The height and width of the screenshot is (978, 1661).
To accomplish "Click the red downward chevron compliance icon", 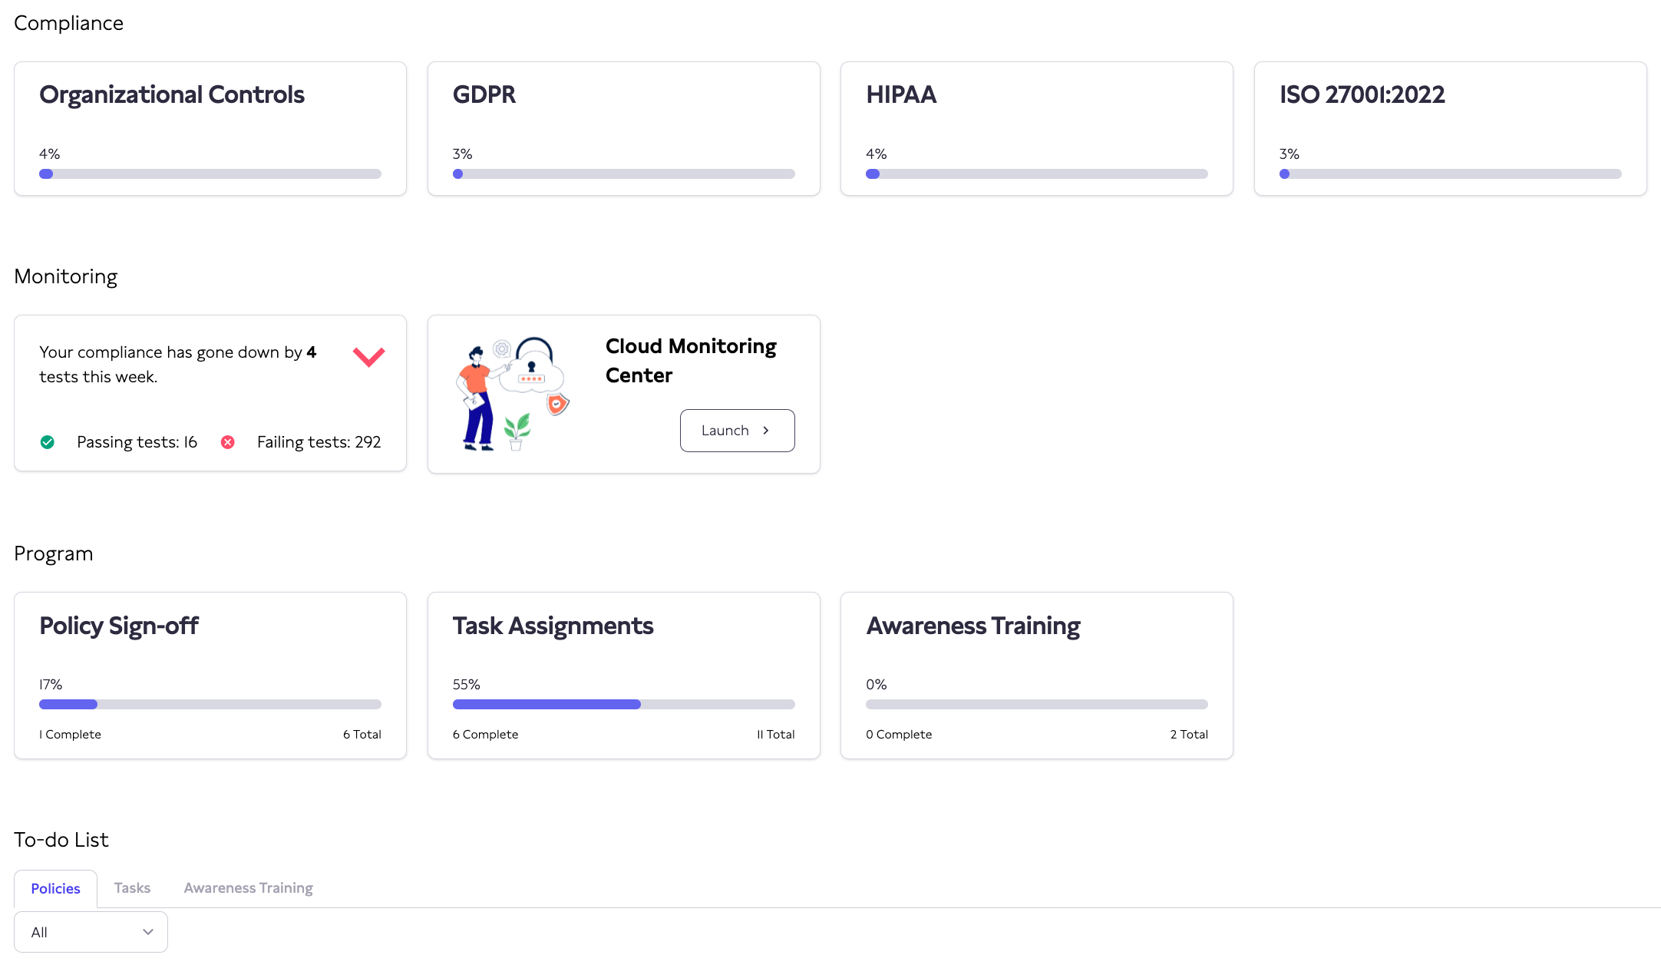I will tap(368, 357).
